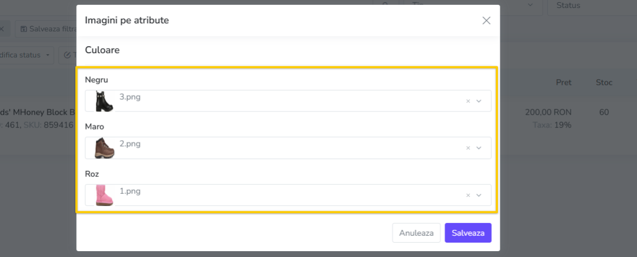Open the Maro image dropdown chevron
This screenshot has height=257, width=637.
pos(479,149)
